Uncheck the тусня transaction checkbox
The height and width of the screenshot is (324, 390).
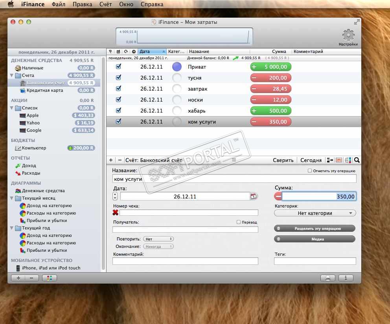coord(119,77)
